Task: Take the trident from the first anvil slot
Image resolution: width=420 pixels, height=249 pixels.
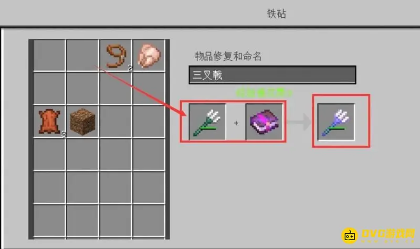Action: click(207, 122)
